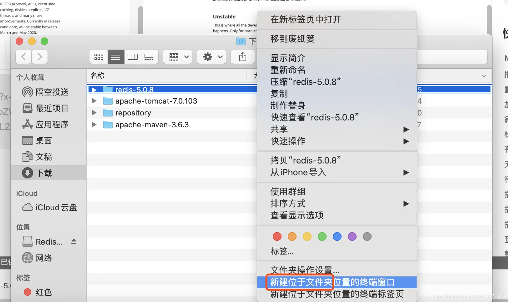Image resolution: width=508 pixels, height=302 pixels.
Task: Choose 复制 from context menu
Action: click(337, 94)
